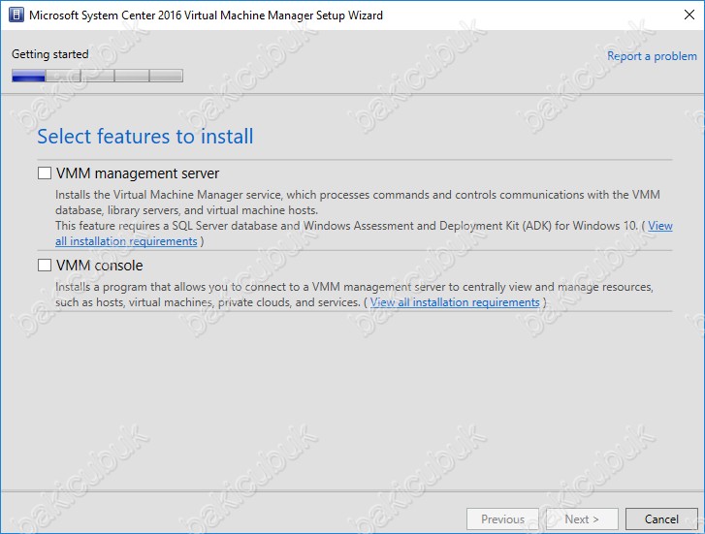Image resolution: width=705 pixels, height=534 pixels.
Task: Cancel the setup wizard
Action: [x=661, y=519]
